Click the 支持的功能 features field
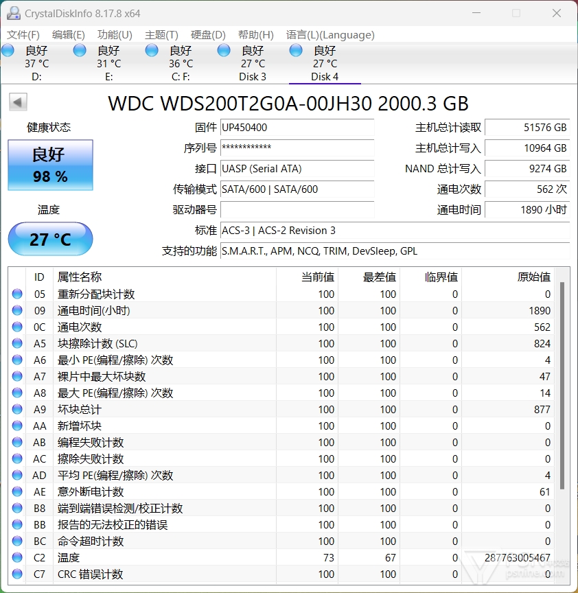578x593 pixels. (395, 251)
